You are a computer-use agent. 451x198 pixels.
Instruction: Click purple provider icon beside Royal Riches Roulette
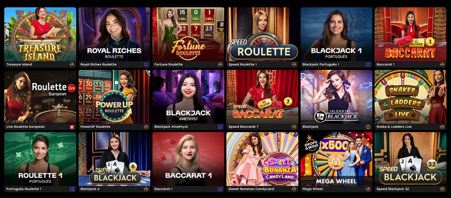(146, 64)
